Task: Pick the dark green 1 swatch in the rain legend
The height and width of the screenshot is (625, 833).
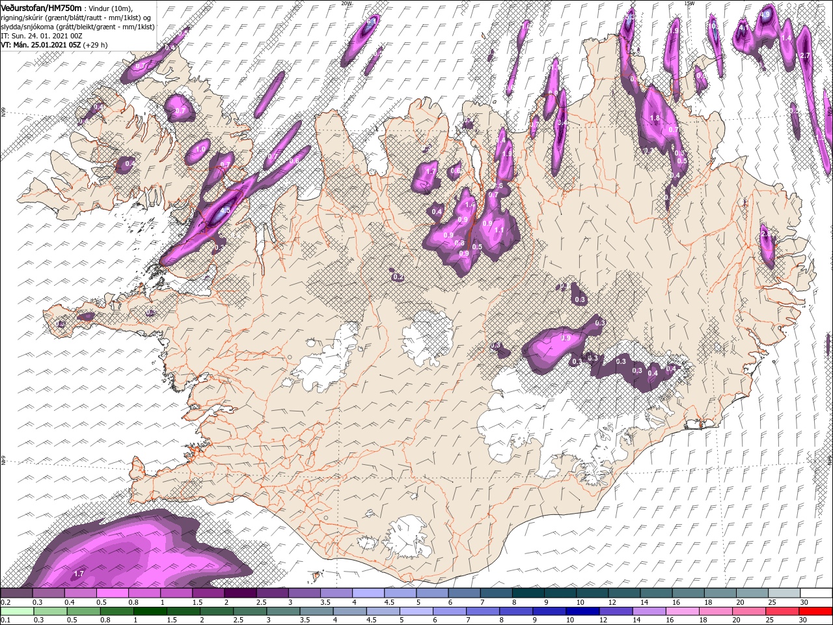Action: [150, 611]
